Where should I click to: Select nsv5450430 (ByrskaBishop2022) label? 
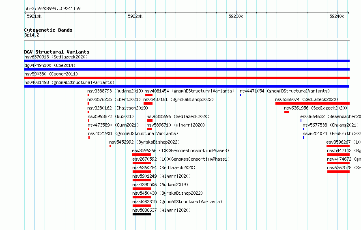point(168,193)
